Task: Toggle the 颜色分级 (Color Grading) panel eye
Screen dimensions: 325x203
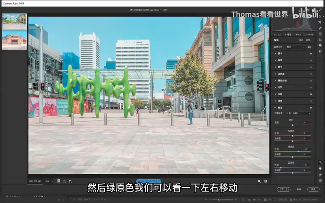Action: pyautogui.click(x=311, y=81)
